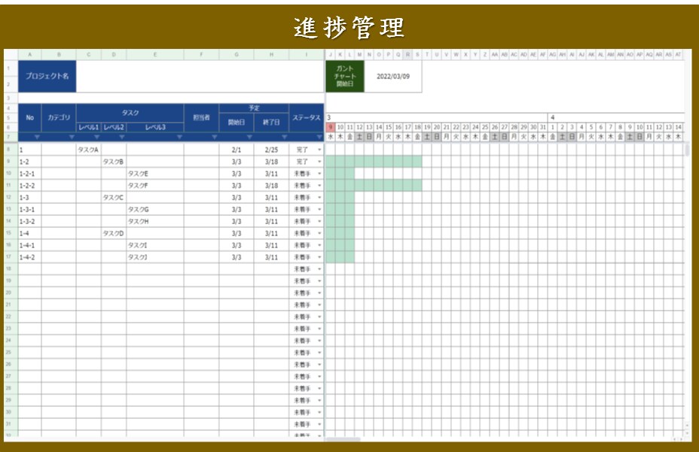Open the No column filter arrow
The height and width of the screenshot is (452, 699).
tap(37, 137)
